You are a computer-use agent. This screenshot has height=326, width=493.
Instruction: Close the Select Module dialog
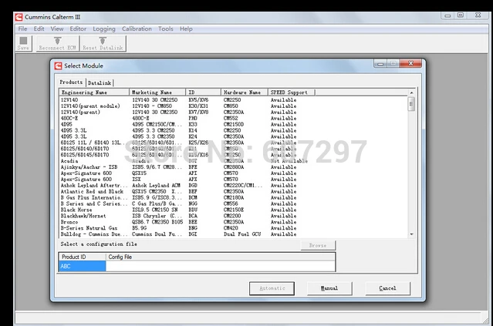[410, 63]
